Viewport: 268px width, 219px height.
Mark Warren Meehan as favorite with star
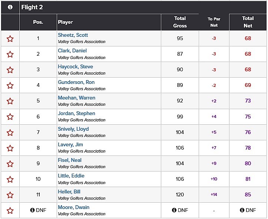(x=10, y=101)
